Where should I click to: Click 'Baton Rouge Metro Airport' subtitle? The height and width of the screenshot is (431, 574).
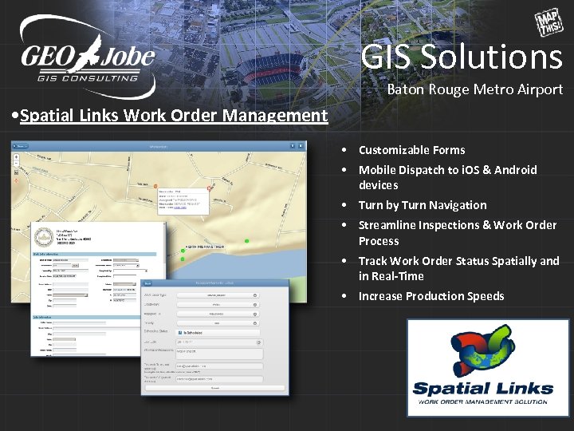(x=475, y=89)
